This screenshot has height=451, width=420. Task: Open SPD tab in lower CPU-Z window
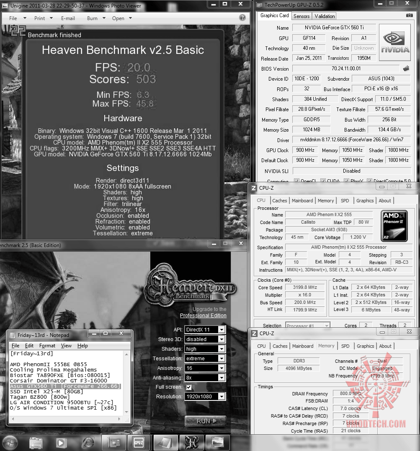pos(345,346)
